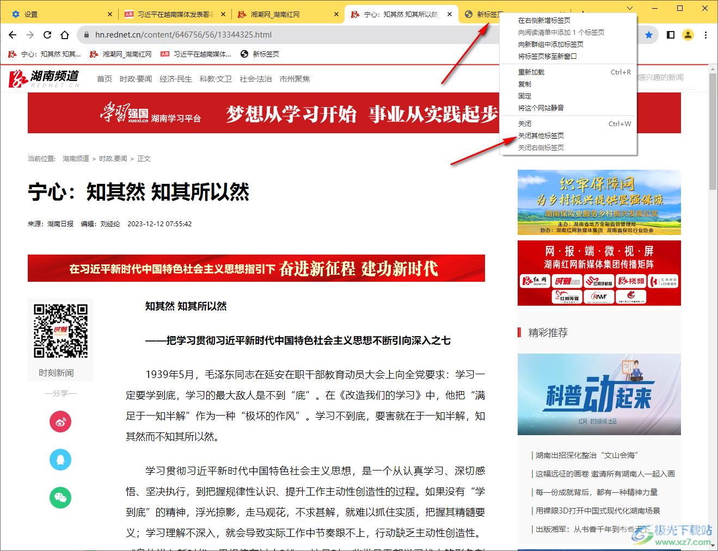Close the 设置 tab
The width and height of the screenshot is (718, 551).
[110, 14]
